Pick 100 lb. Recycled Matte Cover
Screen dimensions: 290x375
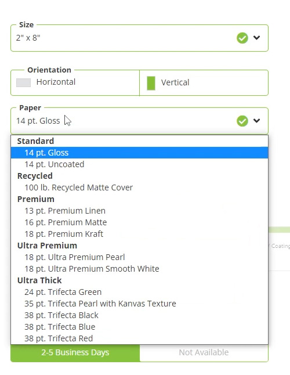(140, 187)
